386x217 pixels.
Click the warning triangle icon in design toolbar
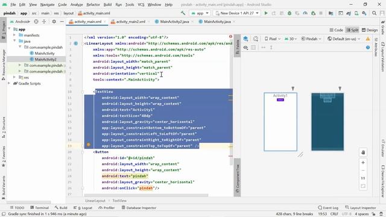click(x=368, y=39)
